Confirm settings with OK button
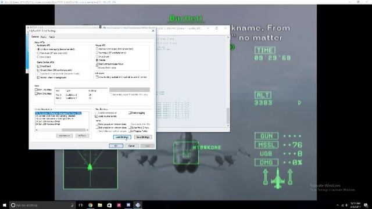Image resolution: width=372 pixels, height=209 pixels. point(116,146)
